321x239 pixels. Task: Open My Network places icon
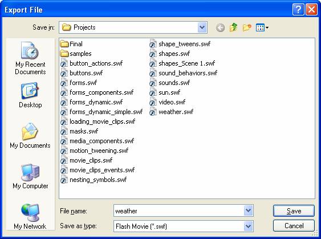pyautogui.click(x=30, y=217)
